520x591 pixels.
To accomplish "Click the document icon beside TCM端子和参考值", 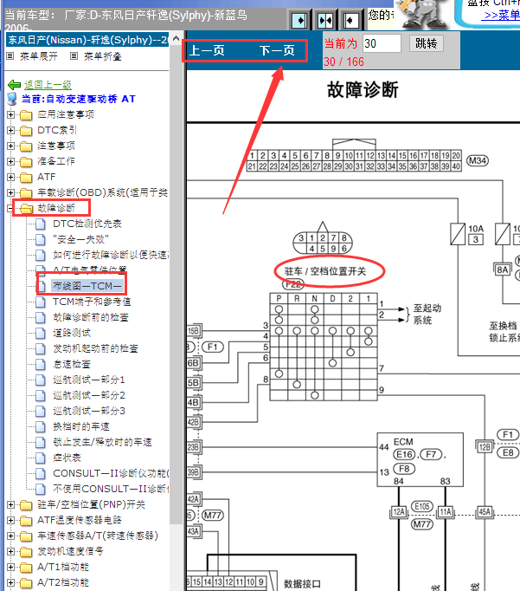I will click(41, 302).
